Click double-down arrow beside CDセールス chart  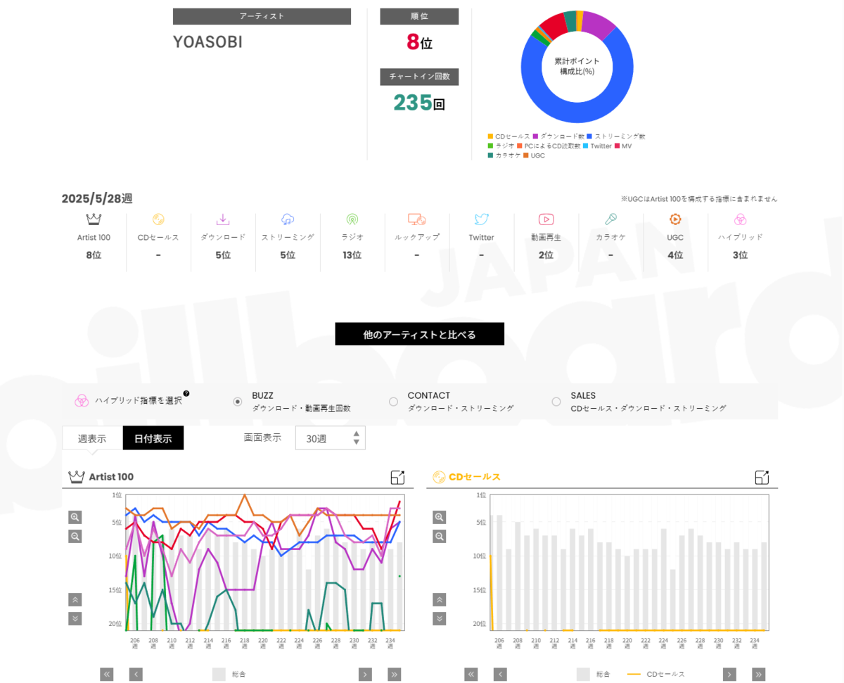[x=440, y=619]
